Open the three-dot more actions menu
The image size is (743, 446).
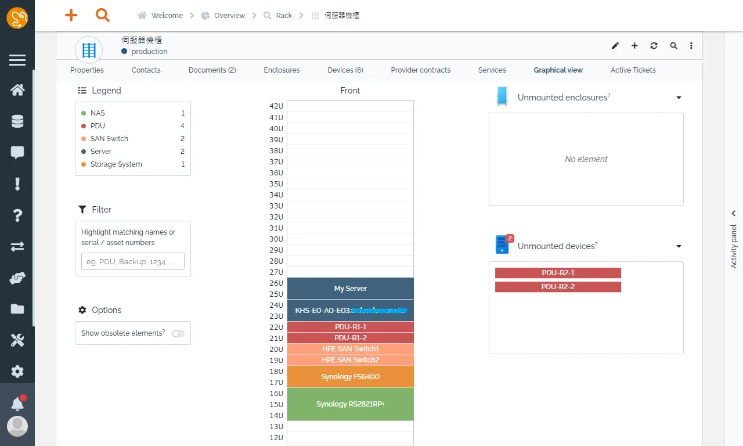(x=691, y=46)
